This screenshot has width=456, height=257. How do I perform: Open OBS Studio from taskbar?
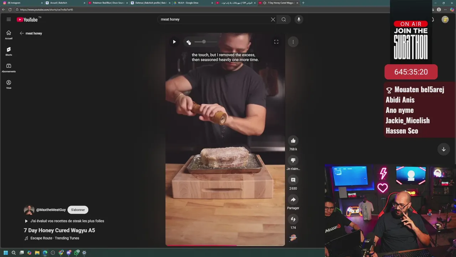(53, 253)
